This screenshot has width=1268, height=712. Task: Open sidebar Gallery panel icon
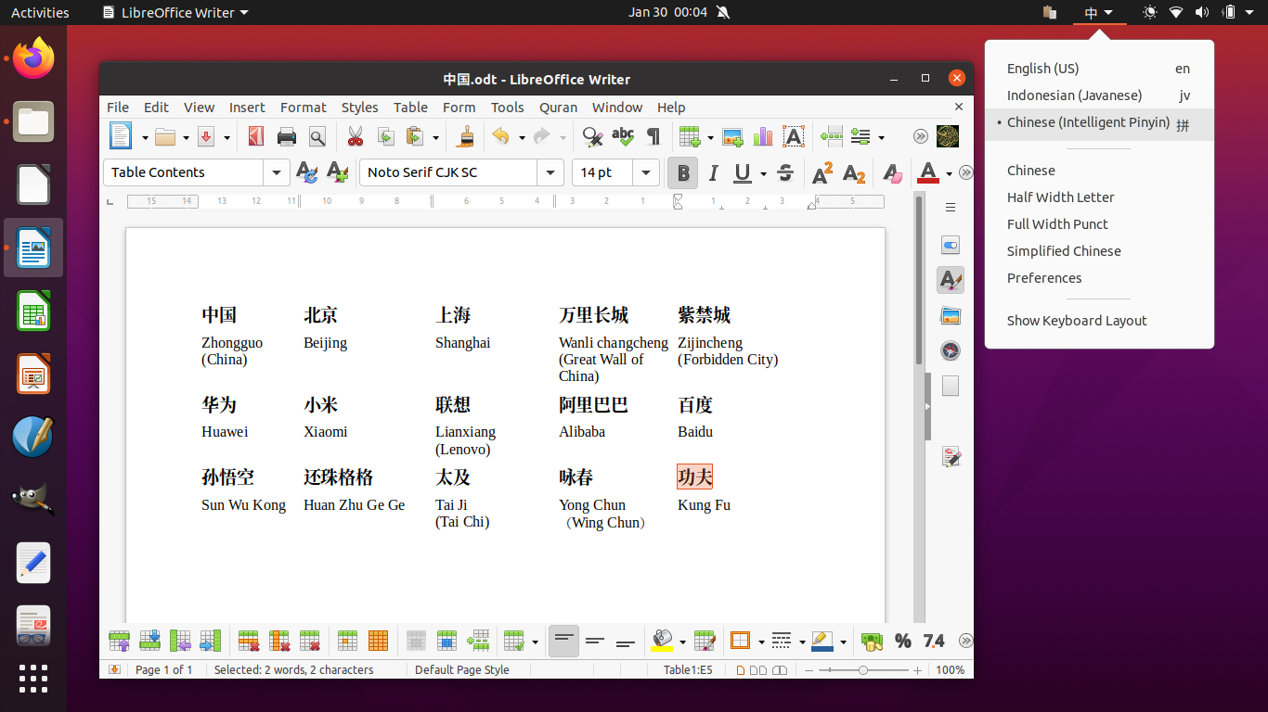950,315
